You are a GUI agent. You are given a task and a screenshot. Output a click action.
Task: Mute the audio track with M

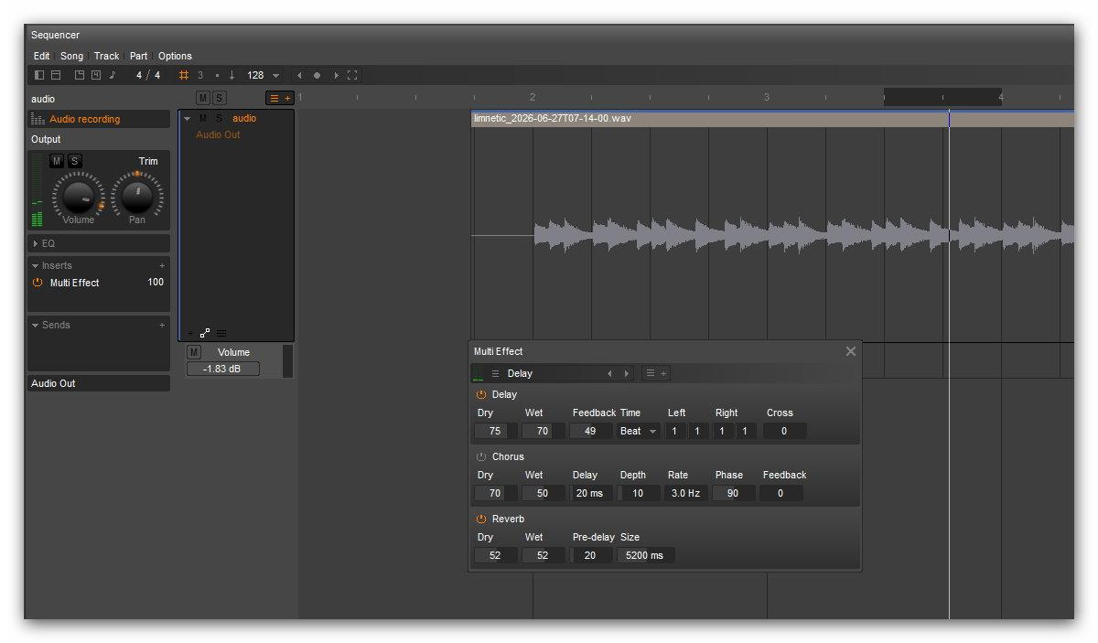[x=203, y=118]
